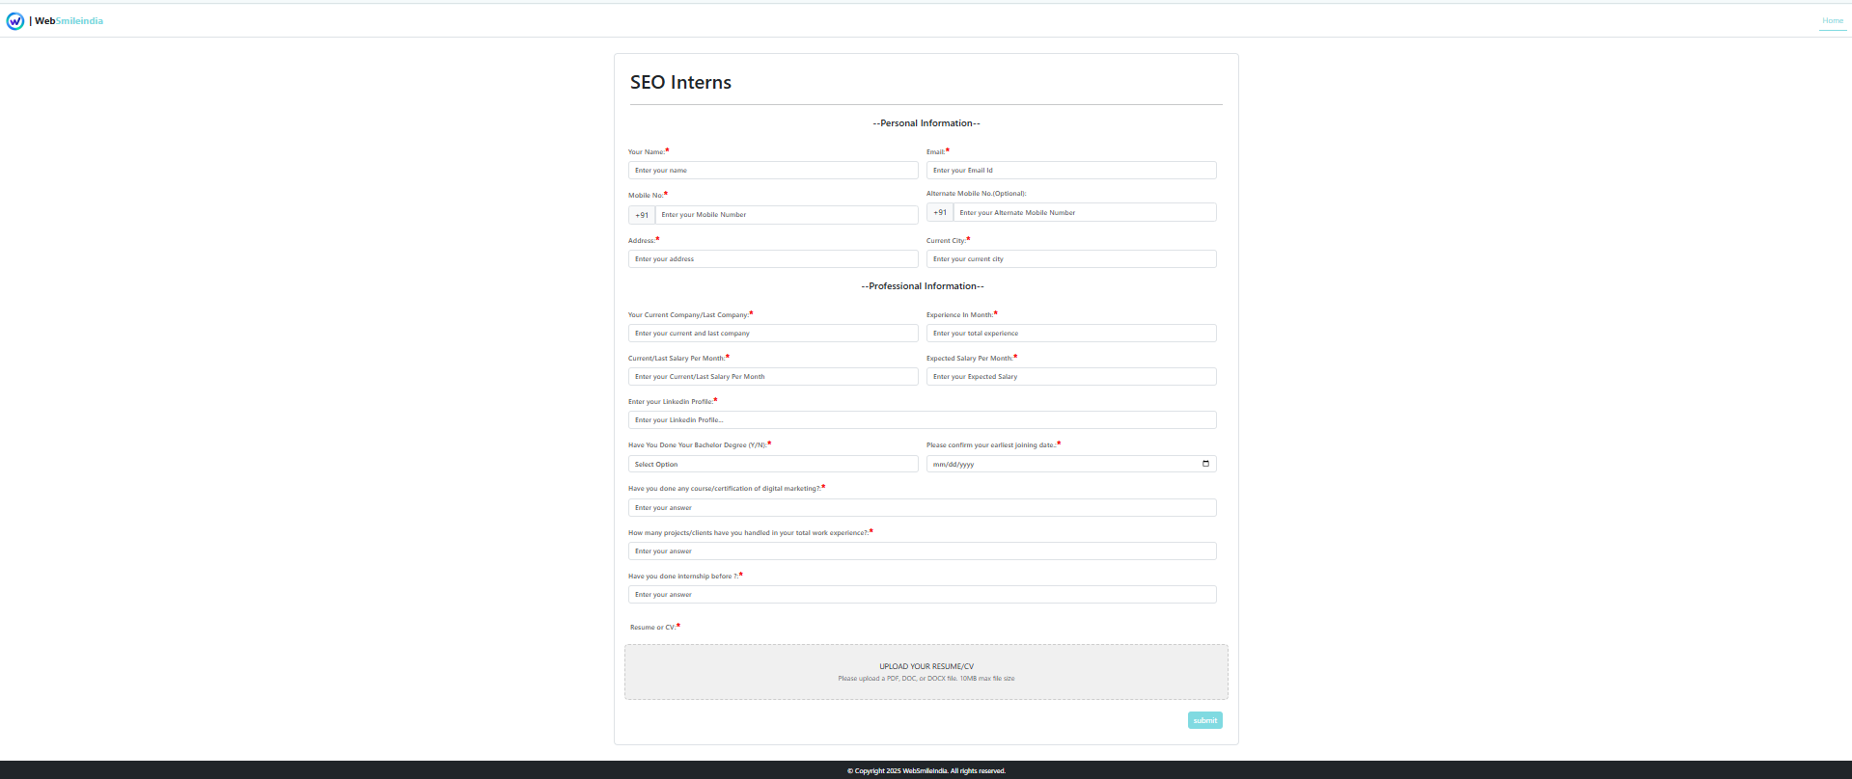
Task: Open the calendar picker icon in joining date
Action: point(1205,464)
